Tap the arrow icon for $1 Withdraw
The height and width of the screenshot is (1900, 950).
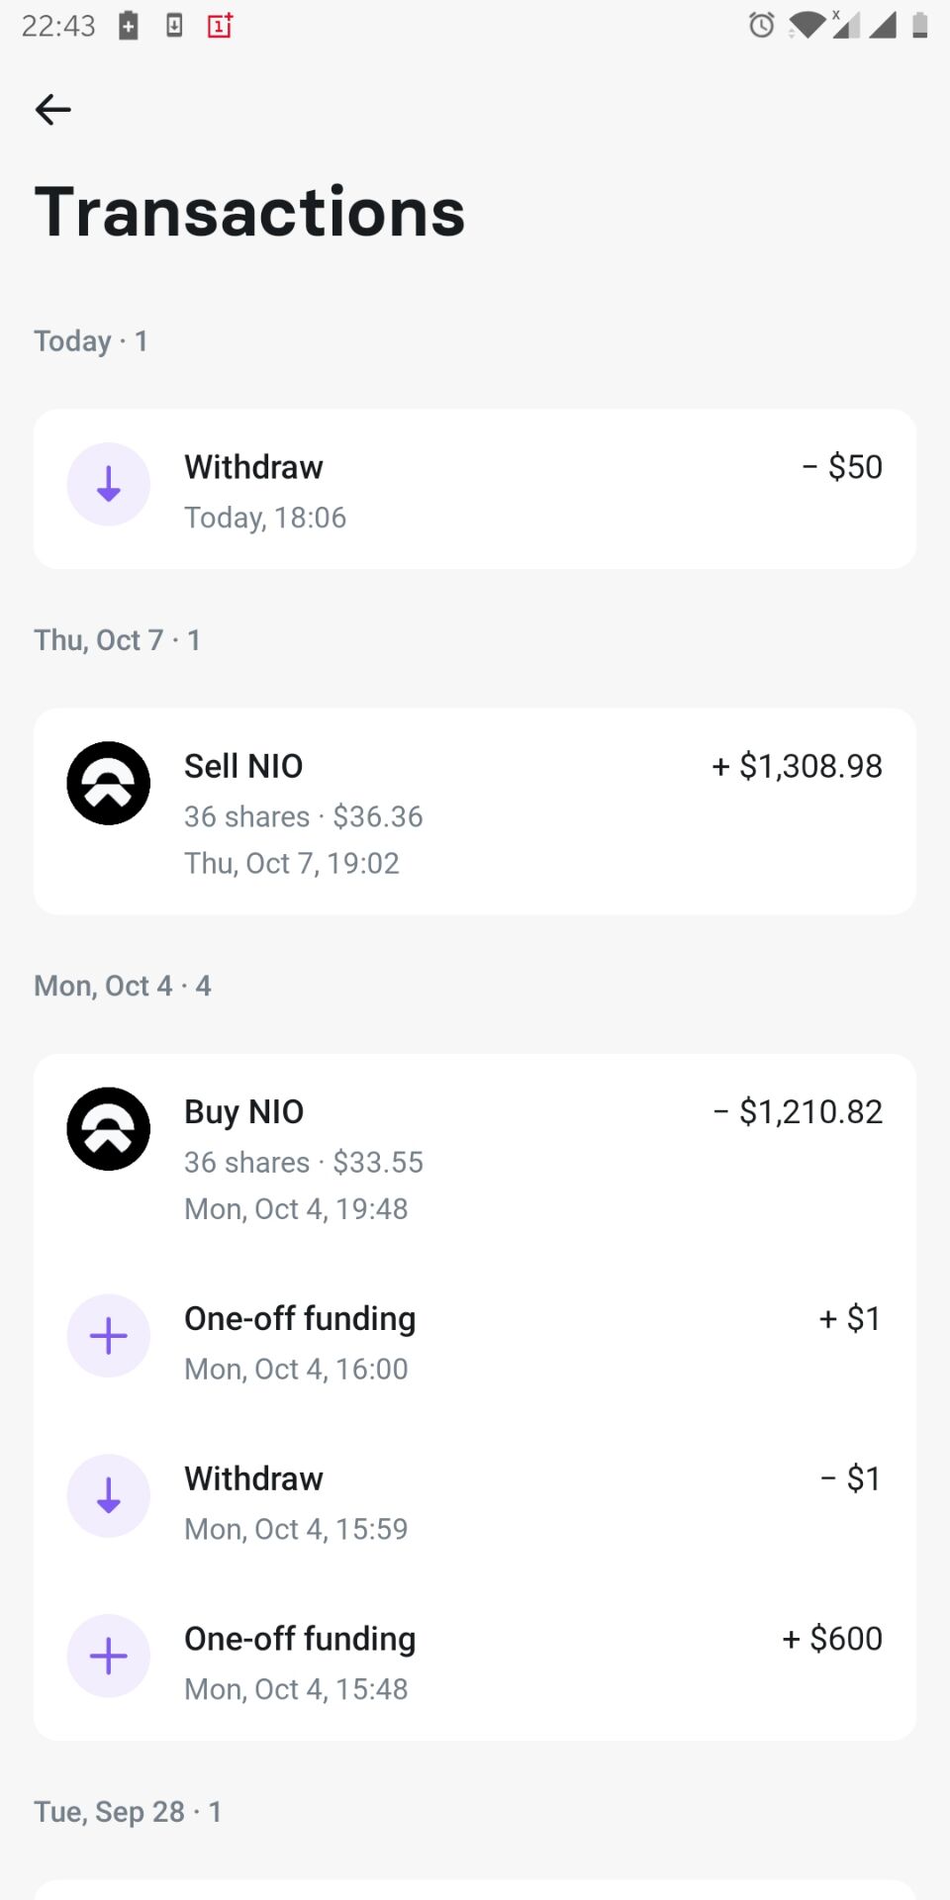[x=109, y=1496]
